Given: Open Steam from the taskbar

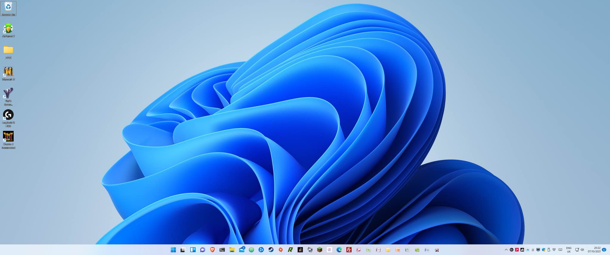Looking at the screenshot, I should pos(271,250).
